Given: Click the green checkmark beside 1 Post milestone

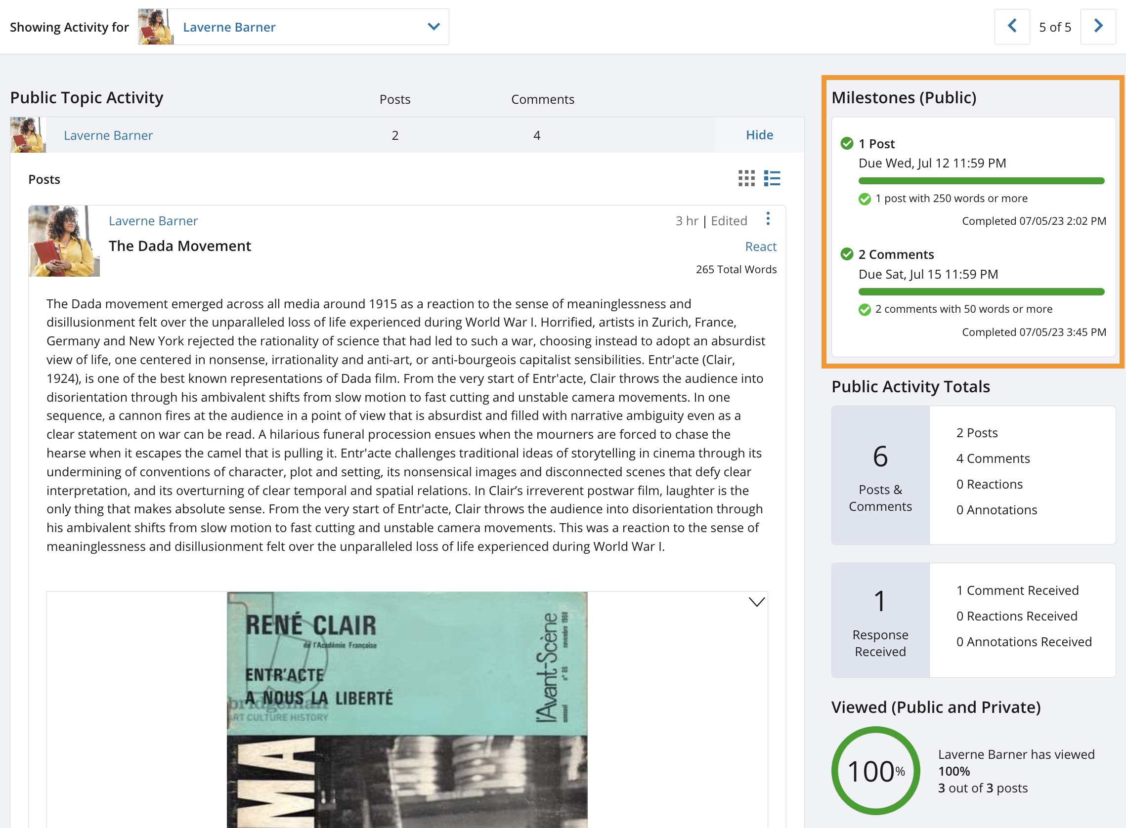Looking at the screenshot, I should (847, 143).
